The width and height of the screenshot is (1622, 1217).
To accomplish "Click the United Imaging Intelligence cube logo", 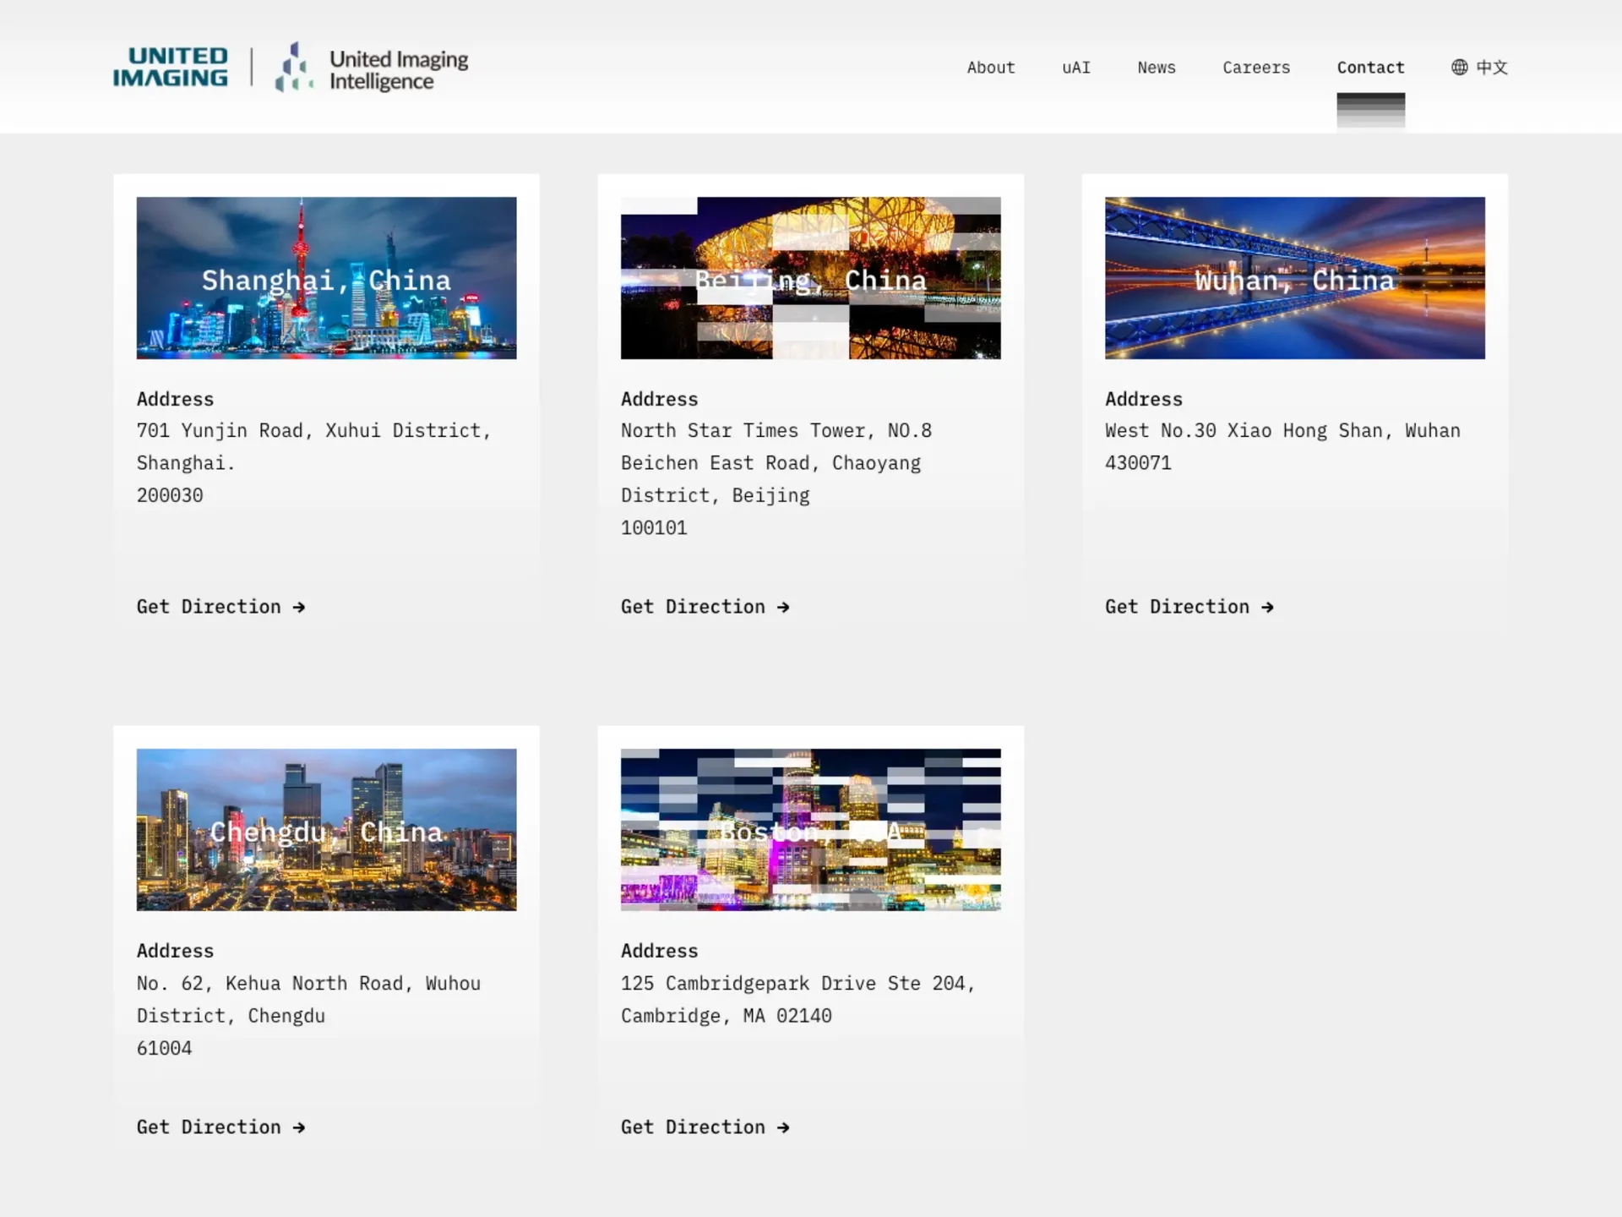I will click(293, 67).
